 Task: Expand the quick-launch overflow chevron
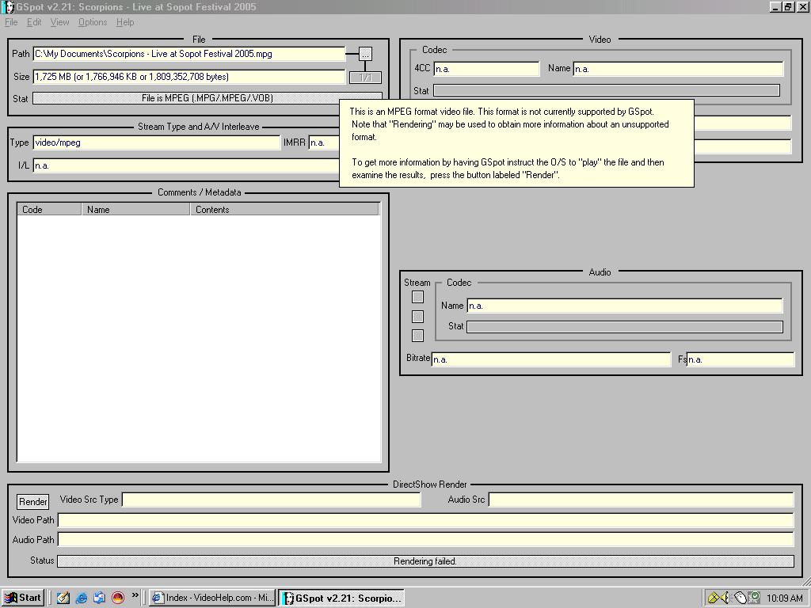pyautogui.click(x=135, y=595)
